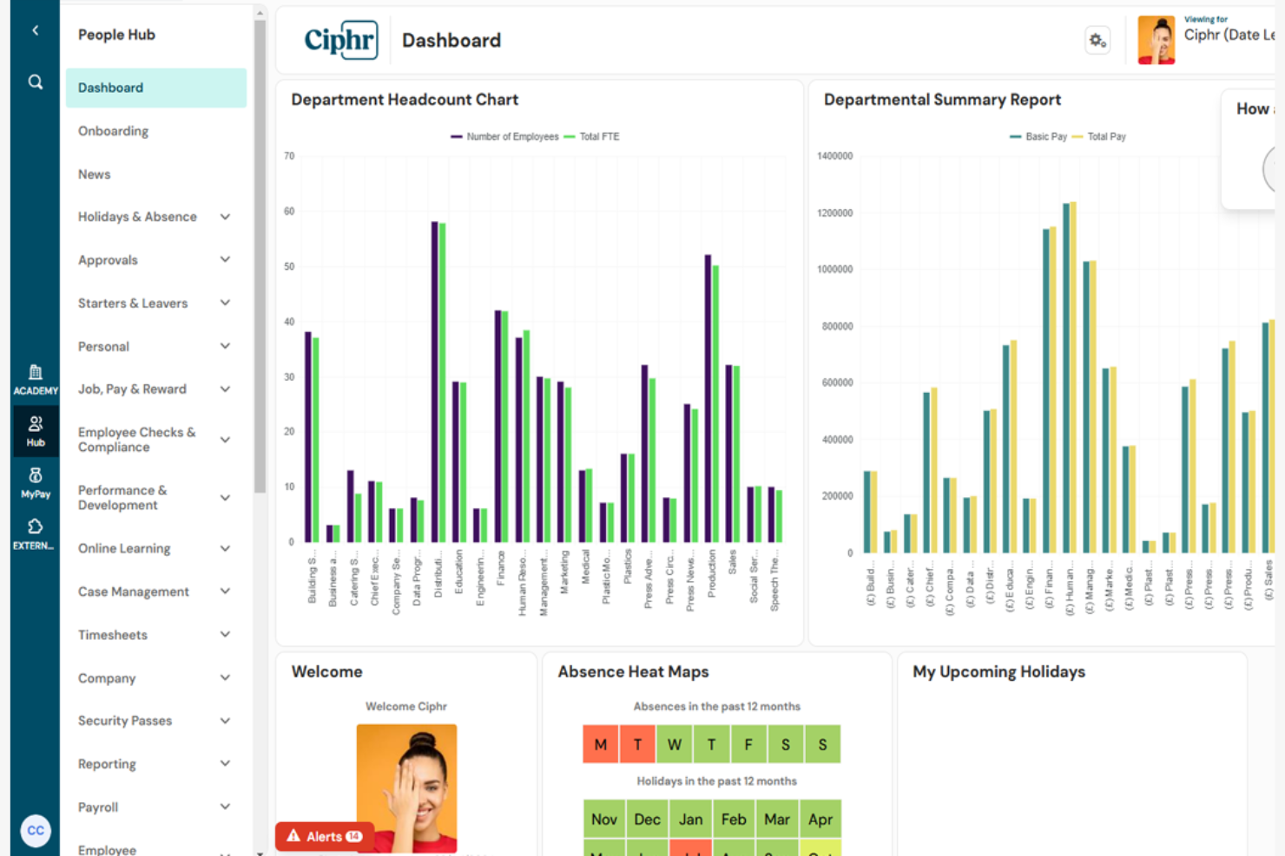
Task: Open Academy from the left sidebar
Action: (x=36, y=377)
